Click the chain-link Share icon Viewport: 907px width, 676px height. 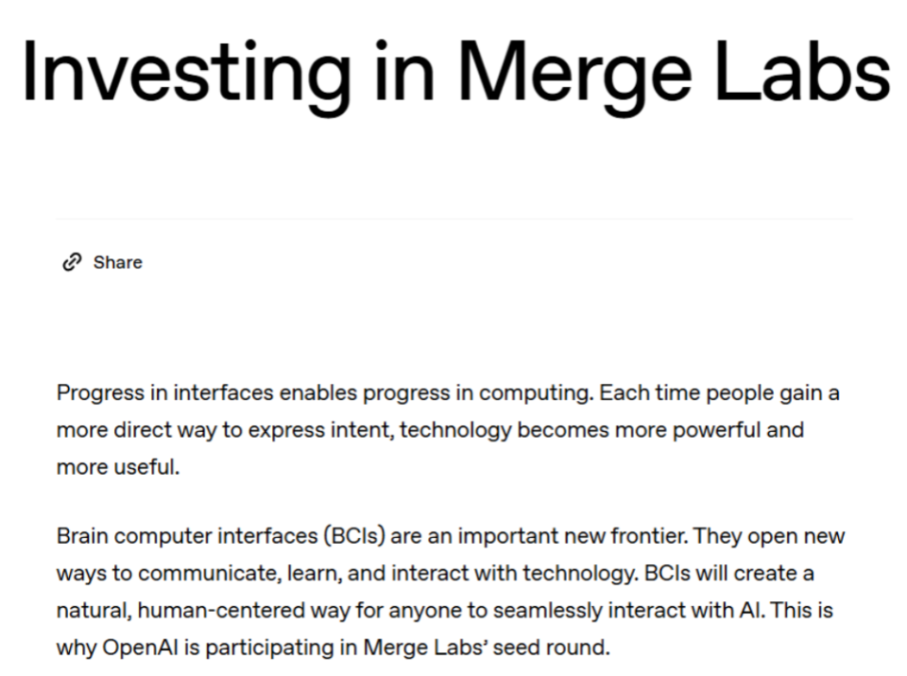click(71, 262)
